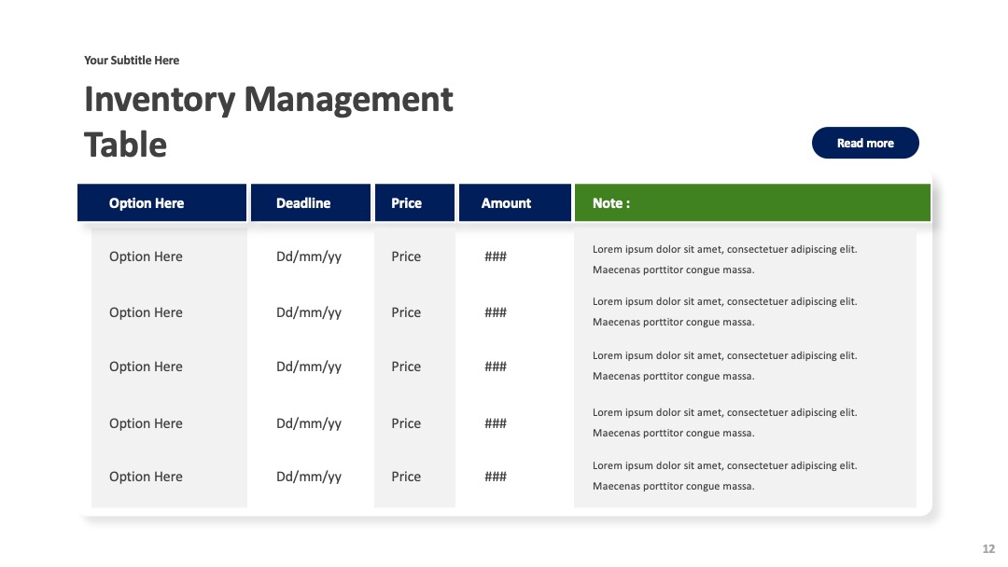Select first row Option Here cell
Screen dimensions: 1008x567
click(x=146, y=256)
